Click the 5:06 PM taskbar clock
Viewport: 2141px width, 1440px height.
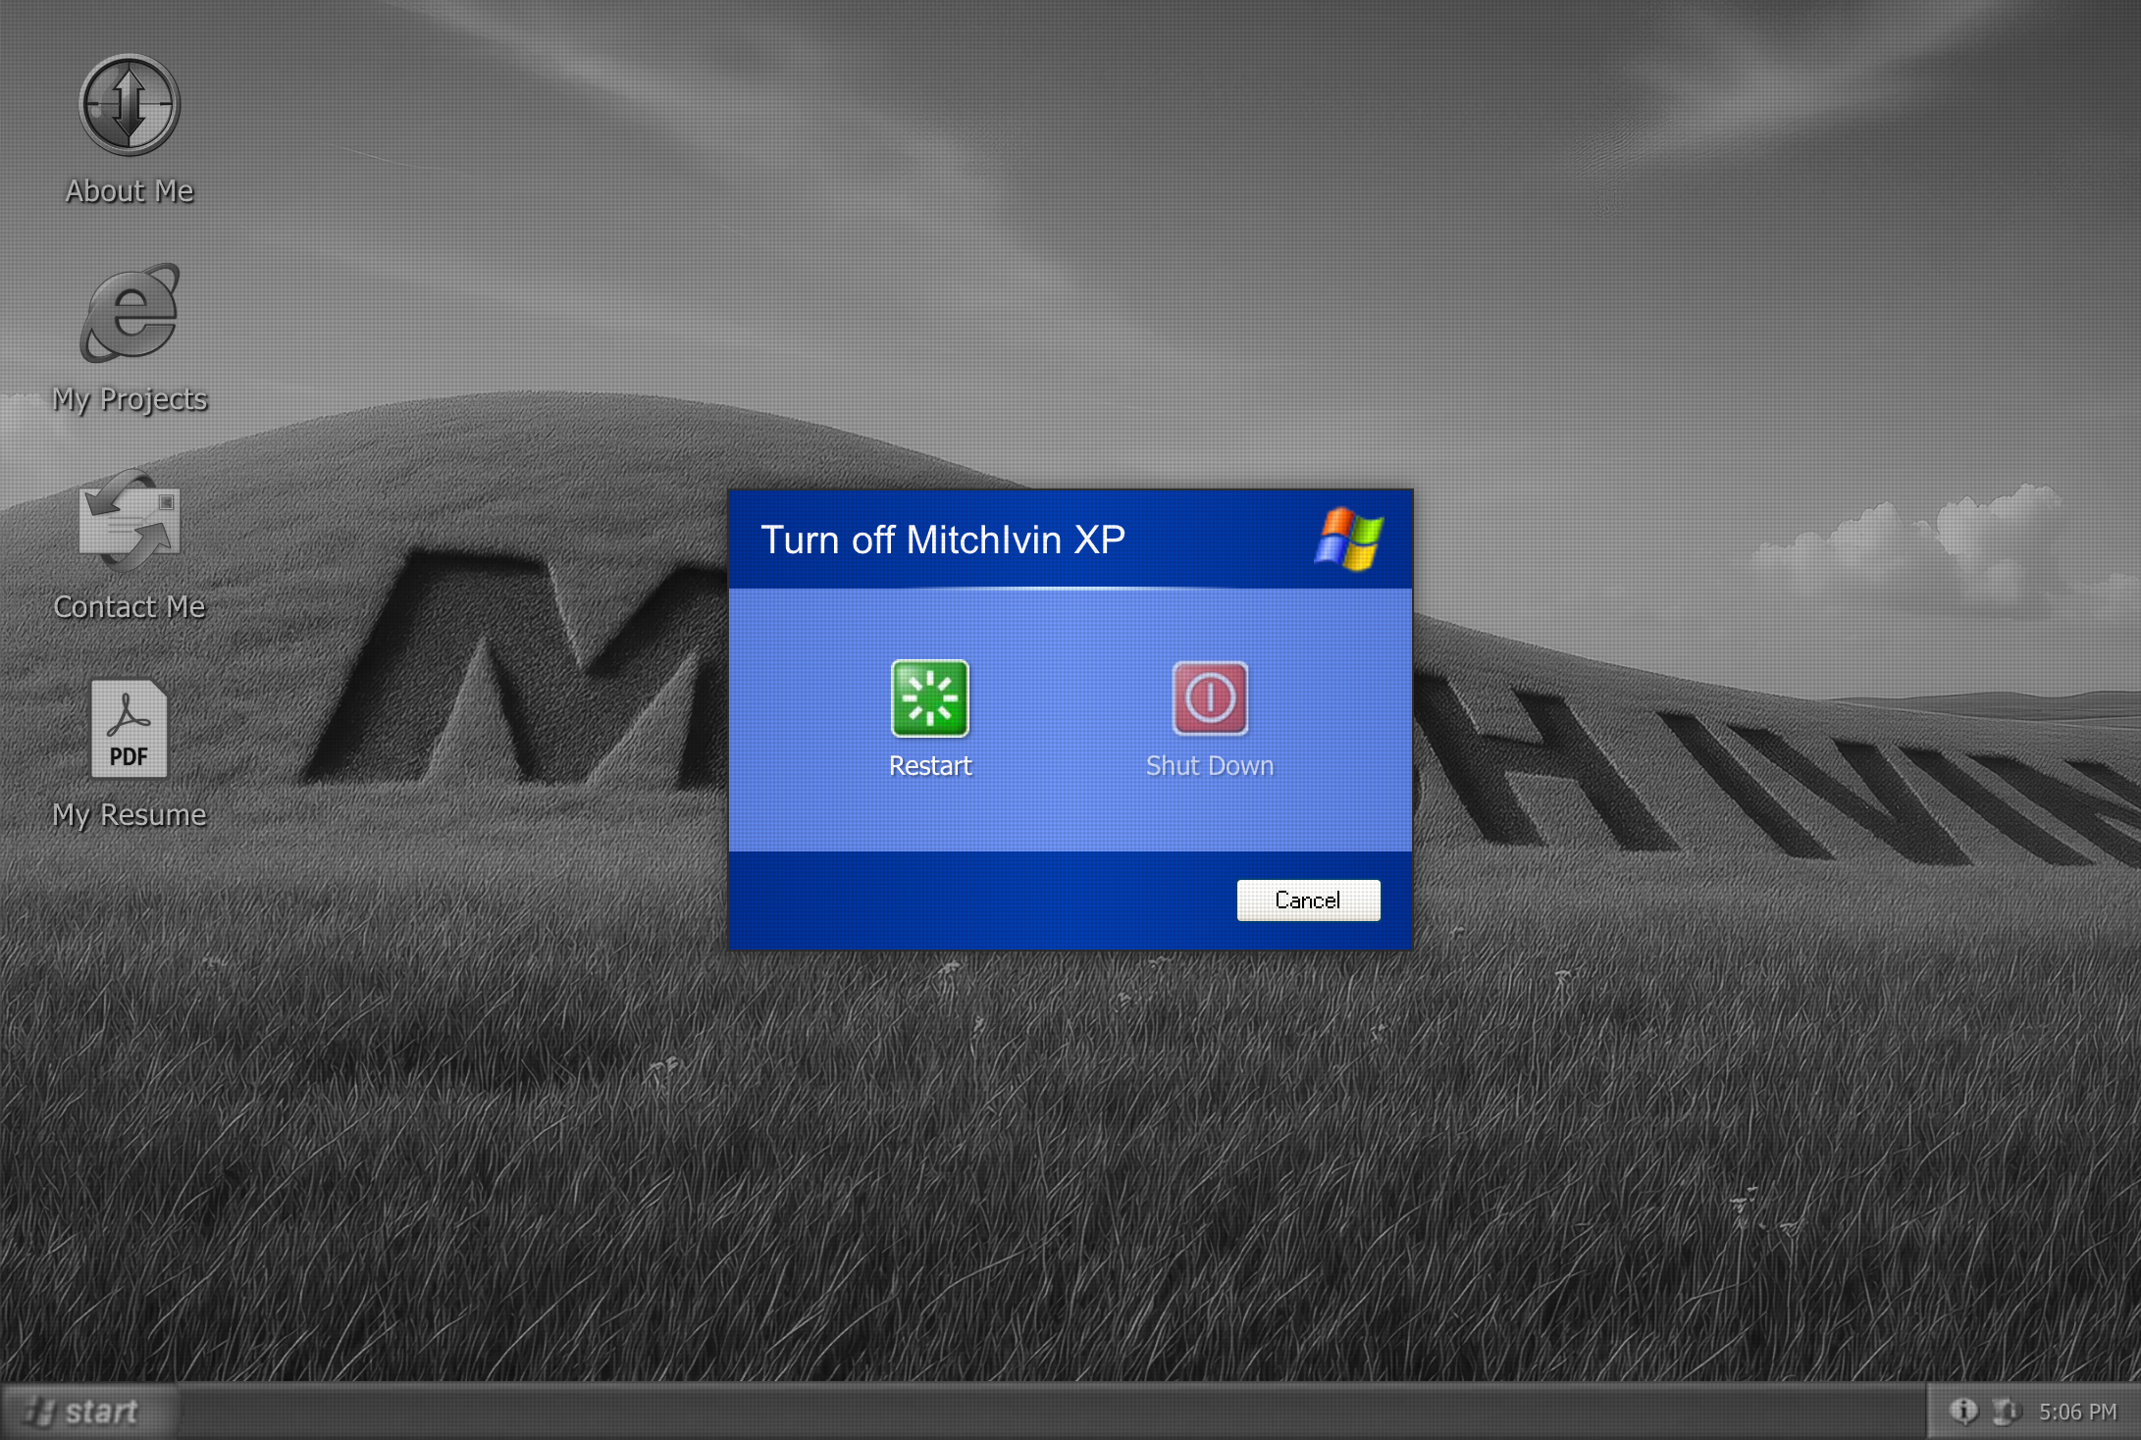coord(2078,1412)
